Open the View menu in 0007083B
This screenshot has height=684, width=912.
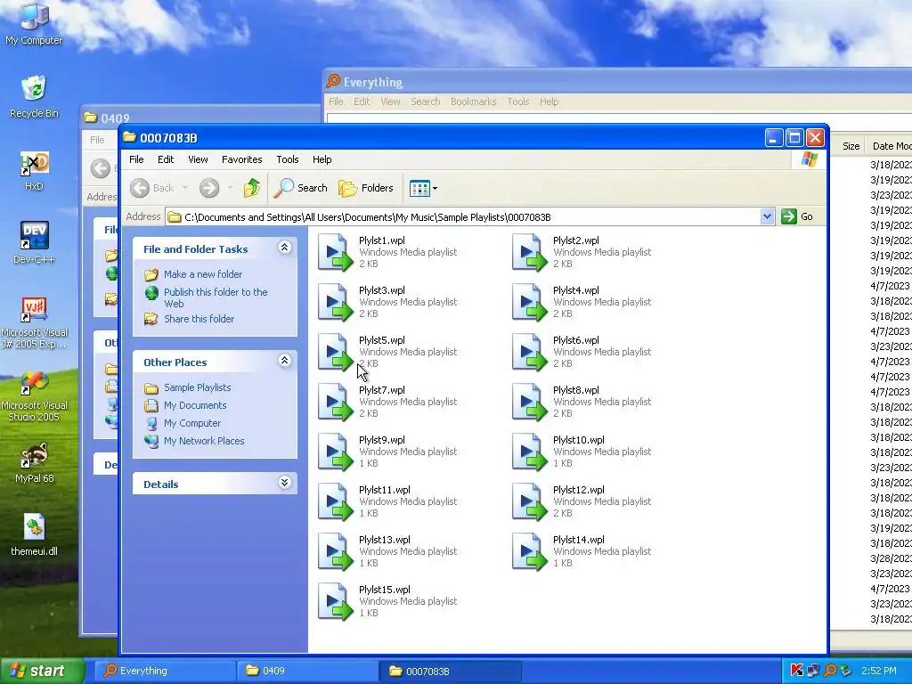(198, 159)
